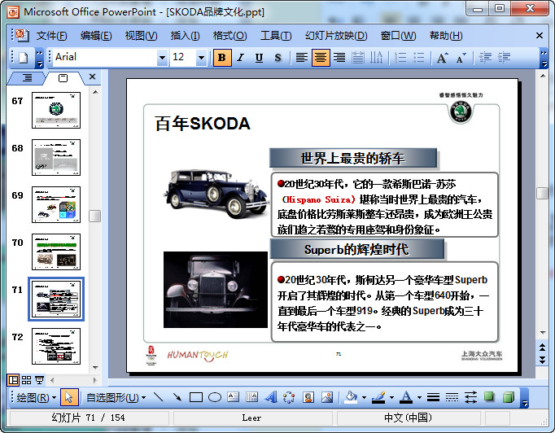Select slide 68 thumbnail
The image size is (555, 433).
click(55, 157)
